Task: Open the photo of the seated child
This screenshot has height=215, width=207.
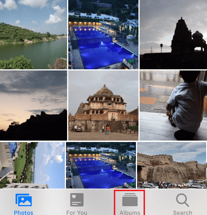Action: click(x=173, y=105)
